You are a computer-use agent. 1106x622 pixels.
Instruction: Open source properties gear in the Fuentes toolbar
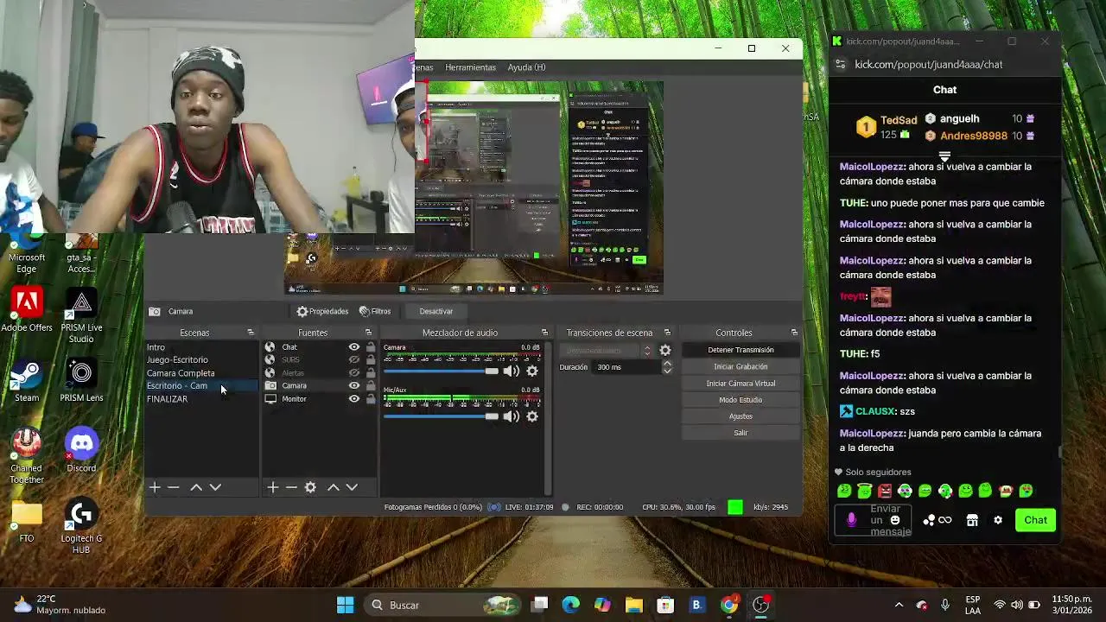(x=310, y=487)
